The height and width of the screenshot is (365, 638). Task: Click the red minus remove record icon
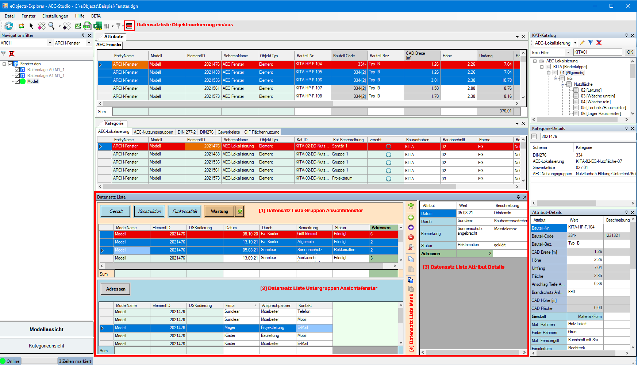click(x=411, y=237)
